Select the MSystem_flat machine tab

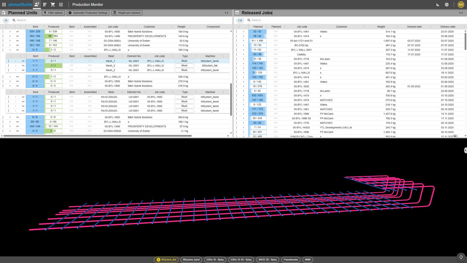pyautogui.click(x=166, y=259)
